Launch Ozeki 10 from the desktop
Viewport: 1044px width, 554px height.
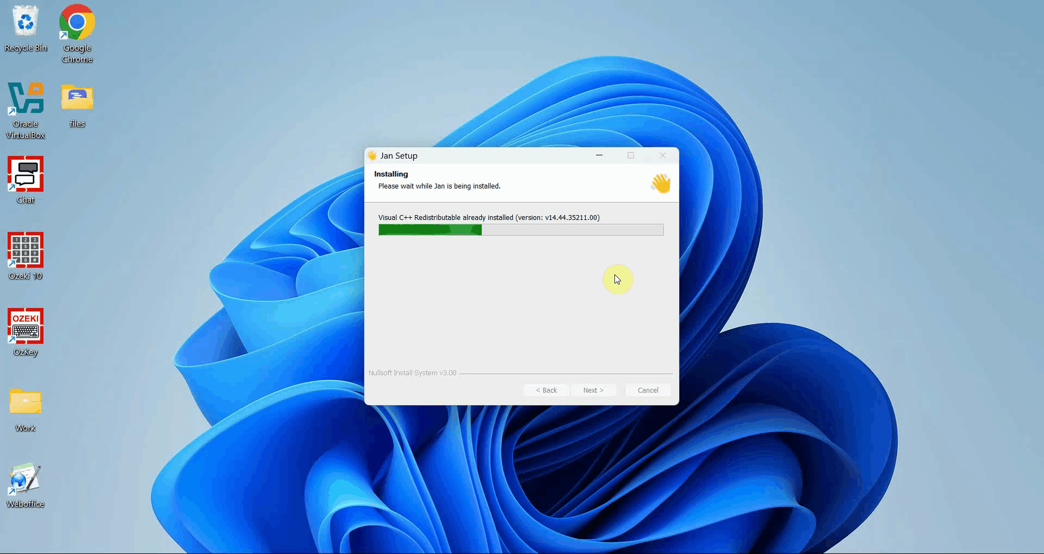pyautogui.click(x=25, y=251)
